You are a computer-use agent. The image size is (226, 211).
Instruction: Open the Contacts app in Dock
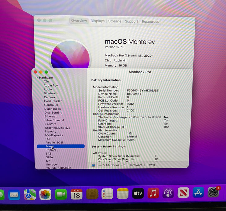pos(92,194)
